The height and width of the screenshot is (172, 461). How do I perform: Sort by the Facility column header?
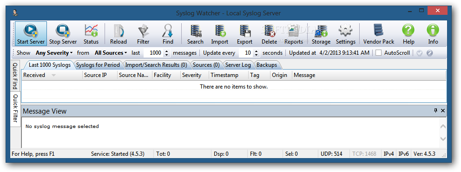tap(166, 75)
